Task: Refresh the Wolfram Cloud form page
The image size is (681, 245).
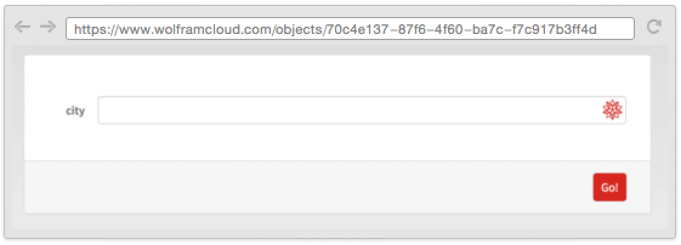Action: click(654, 27)
